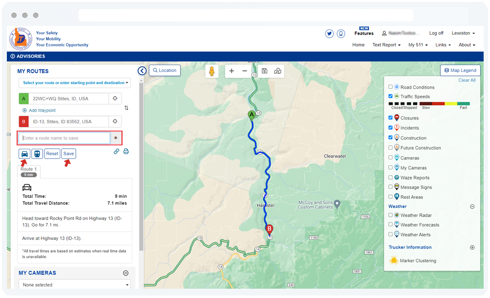This screenshot has width=490, height=298.
Task: Open the My 511 menu
Action: tap(418, 45)
